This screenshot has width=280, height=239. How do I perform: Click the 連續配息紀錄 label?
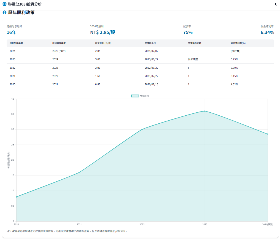(x=14, y=26)
